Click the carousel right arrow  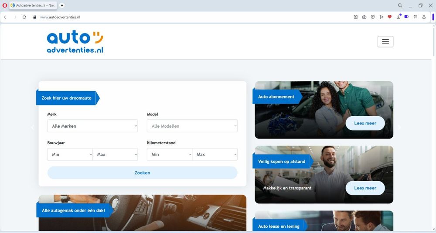[399, 128]
